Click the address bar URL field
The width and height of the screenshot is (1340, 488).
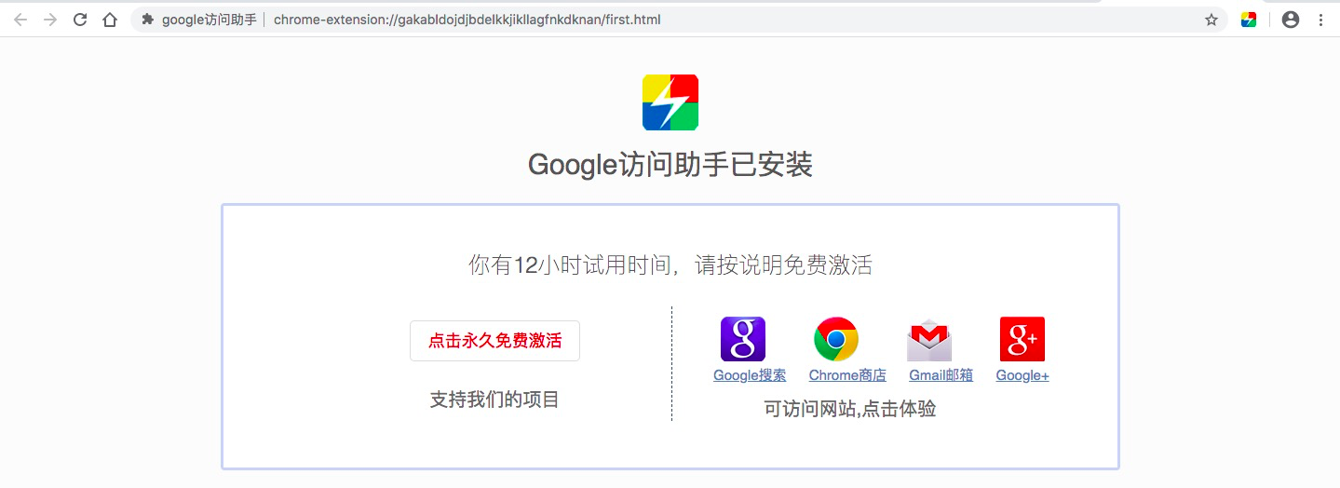(x=679, y=20)
